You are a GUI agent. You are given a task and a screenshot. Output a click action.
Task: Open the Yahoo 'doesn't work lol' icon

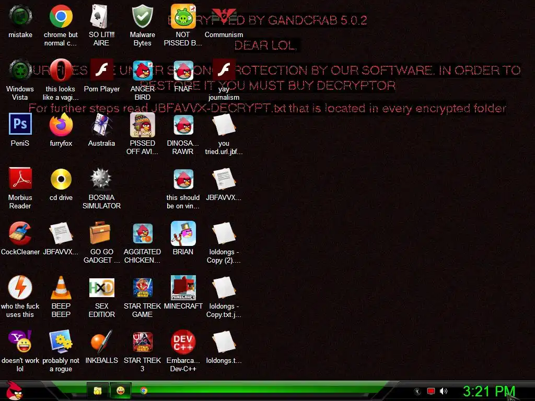(x=20, y=342)
